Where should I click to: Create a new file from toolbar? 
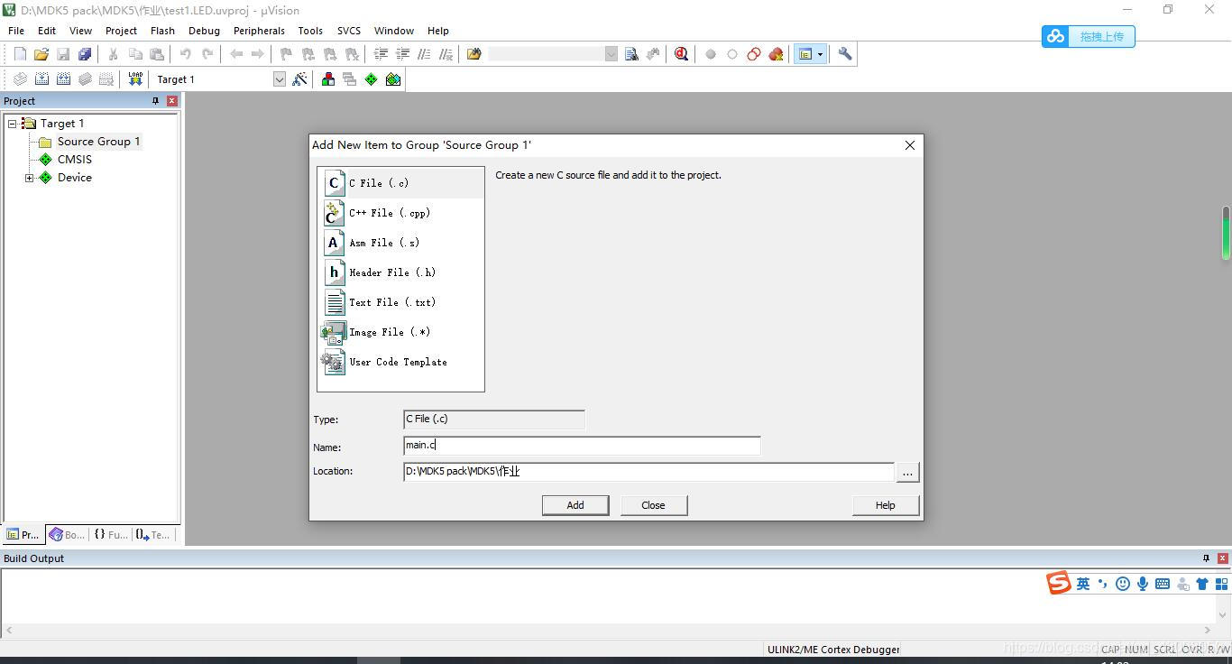pyautogui.click(x=20, y=54)
